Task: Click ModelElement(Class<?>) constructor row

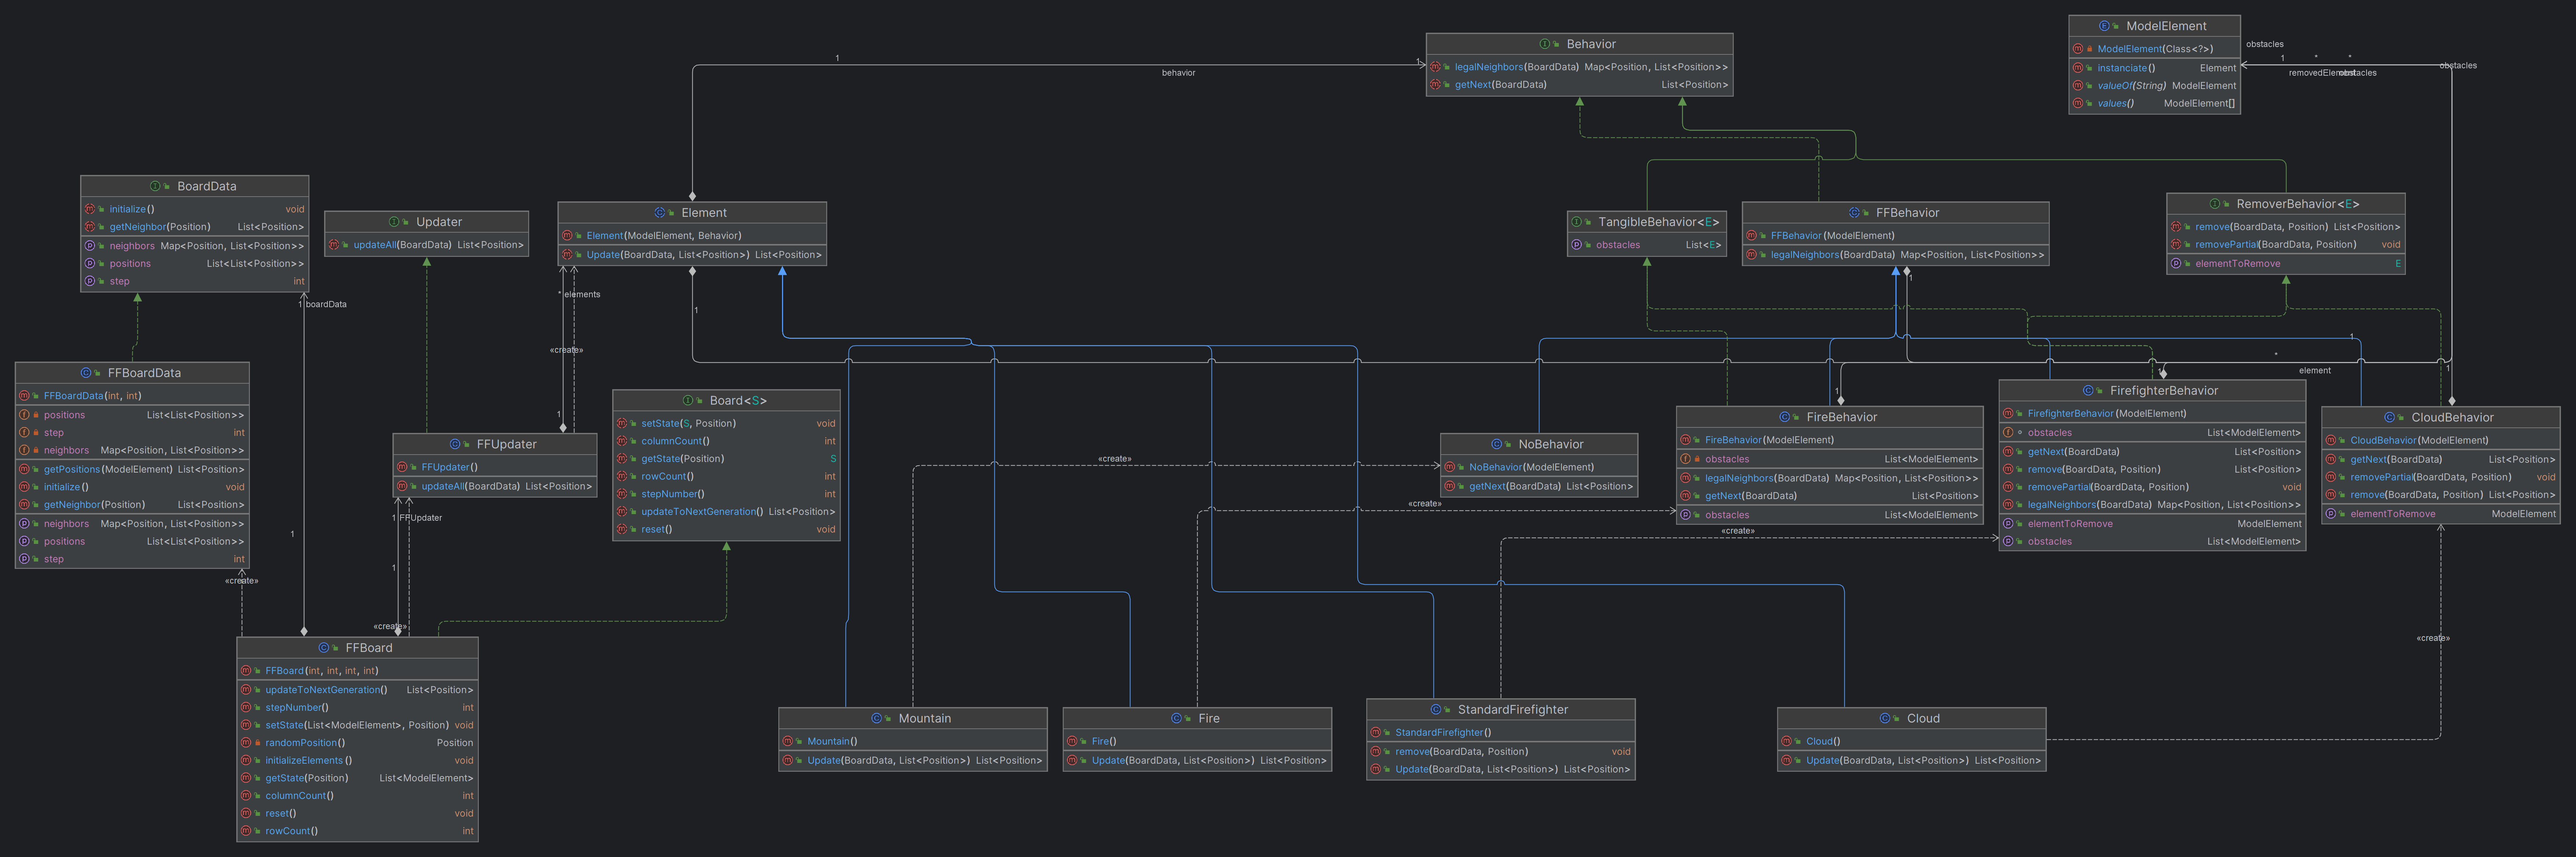Action: click(2154, 49)
